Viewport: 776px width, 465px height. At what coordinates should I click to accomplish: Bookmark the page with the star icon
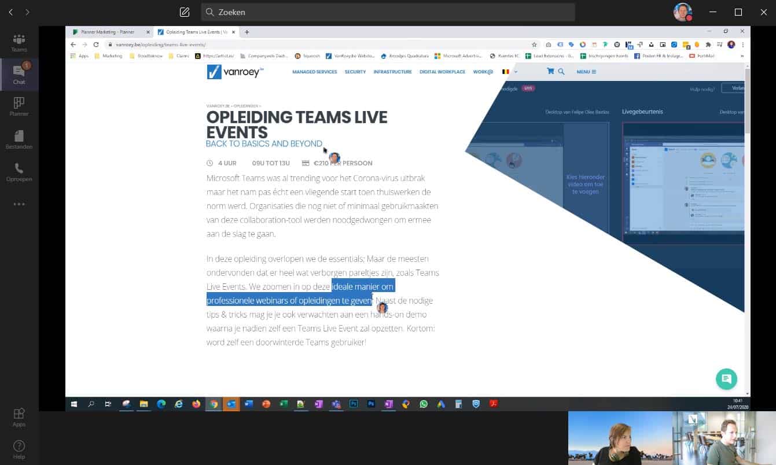coord(534,45)
